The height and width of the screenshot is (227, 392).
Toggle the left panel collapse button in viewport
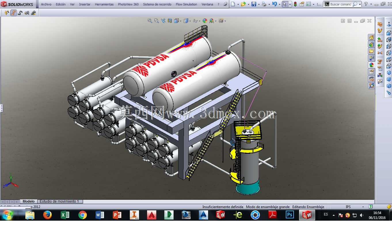(343, 21)
